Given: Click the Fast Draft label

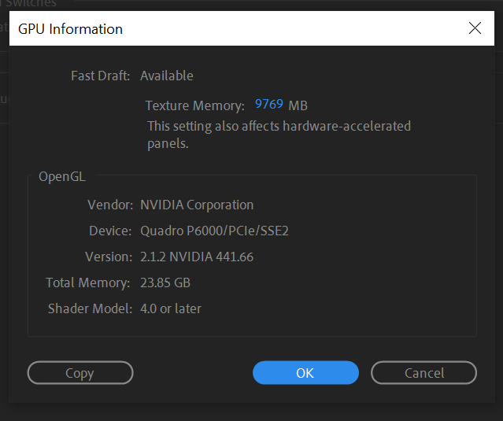Looking at the screenshot, I should (x=101, y=76).
